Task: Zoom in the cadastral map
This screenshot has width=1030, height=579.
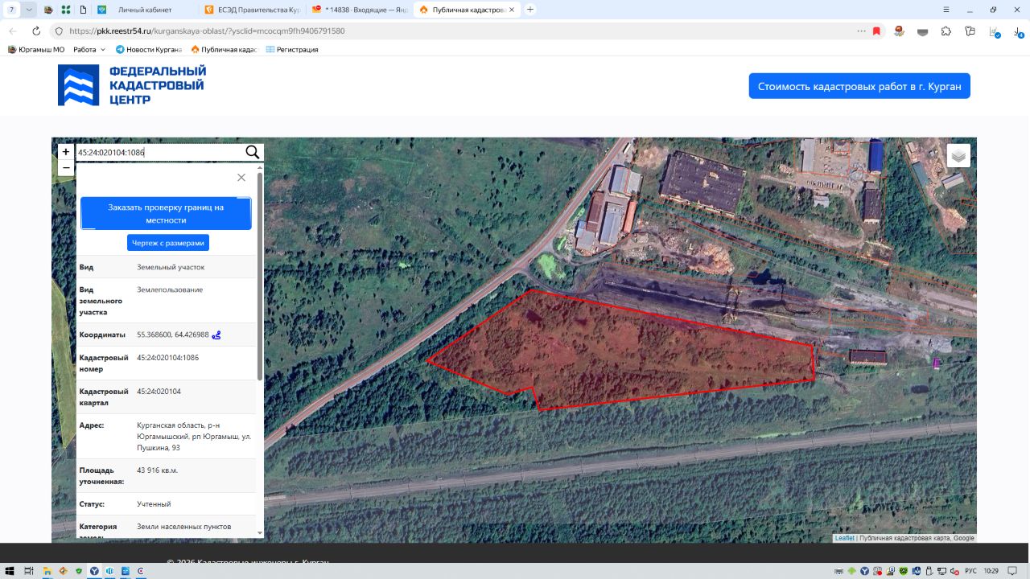Action: click(66, 152)
